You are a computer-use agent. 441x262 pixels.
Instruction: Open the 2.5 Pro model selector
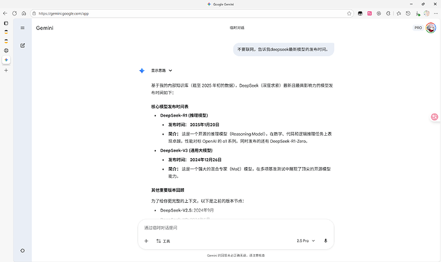(306, 241)
